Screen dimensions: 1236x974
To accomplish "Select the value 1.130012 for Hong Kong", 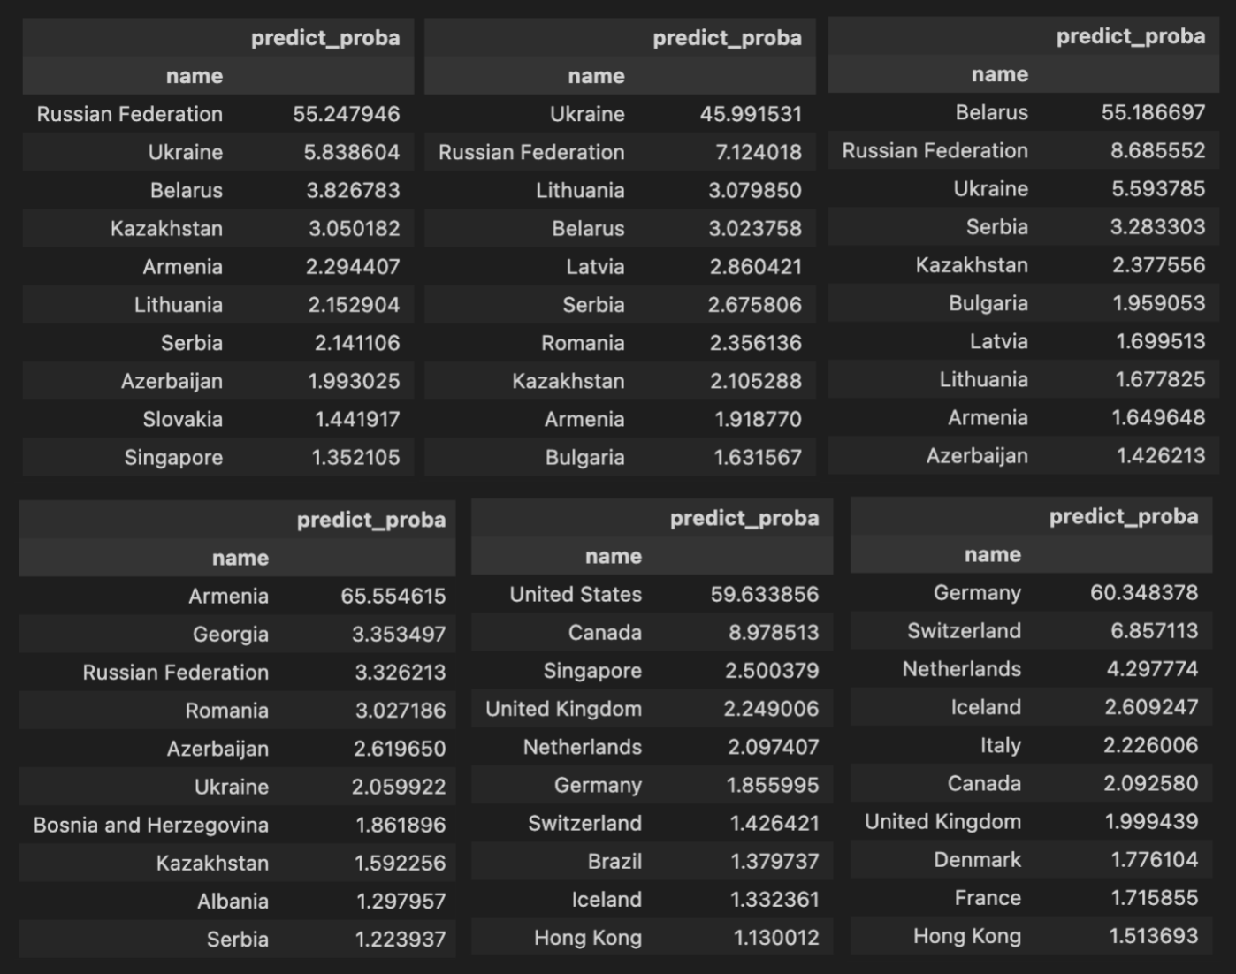I will [776, 937].
